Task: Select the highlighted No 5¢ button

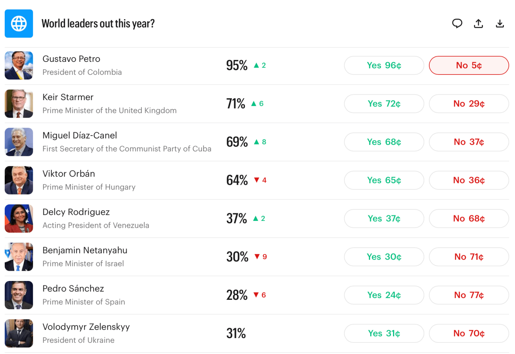Action: tap(469, 65)
